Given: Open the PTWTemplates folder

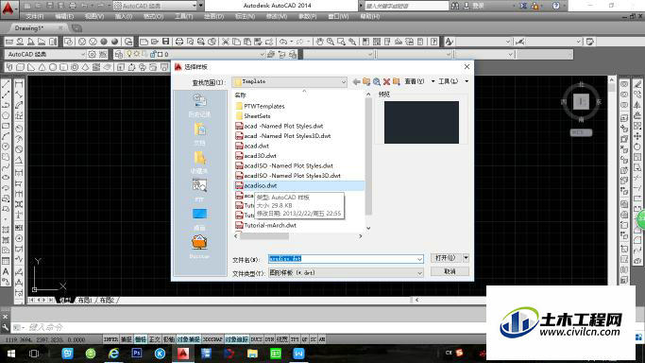Looking at the screenshot, I should pos(264,106).
